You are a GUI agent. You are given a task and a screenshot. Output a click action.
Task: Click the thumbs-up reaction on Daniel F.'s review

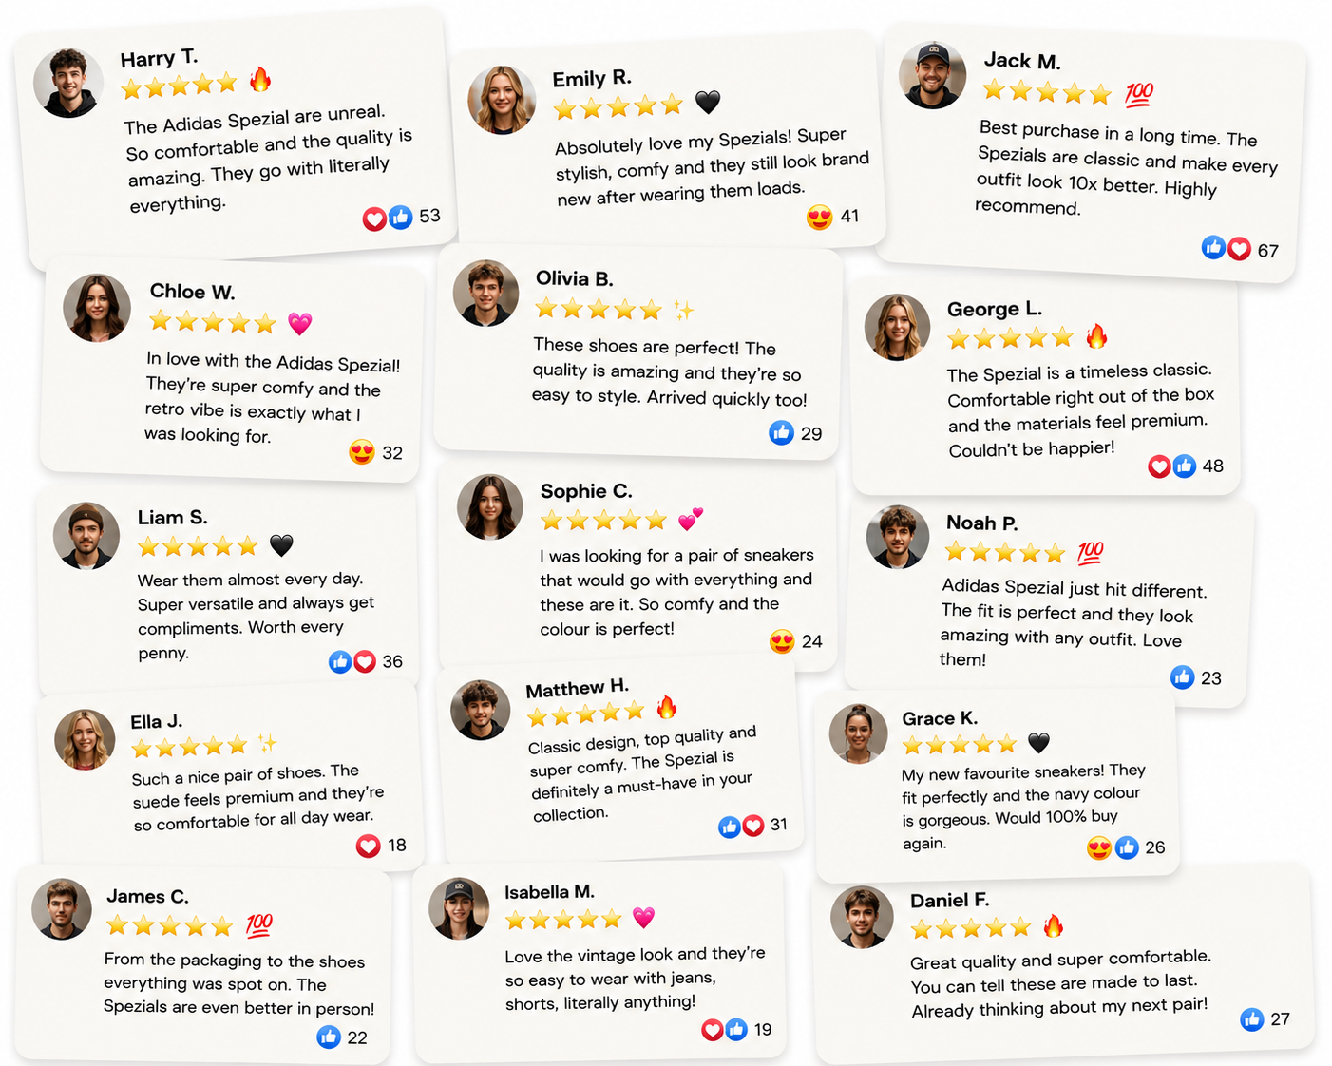[x=1252, y=1019]
